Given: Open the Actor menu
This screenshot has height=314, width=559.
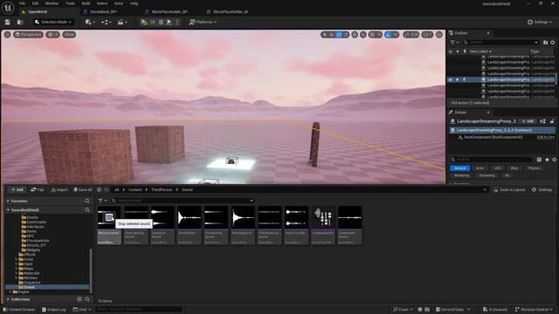Looking at the screenshot, I should click(119, 3).
